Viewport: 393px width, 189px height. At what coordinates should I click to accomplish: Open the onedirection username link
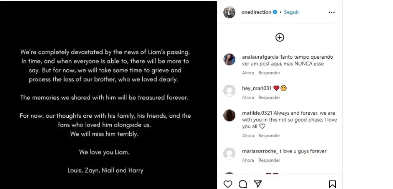pos(256,12)
